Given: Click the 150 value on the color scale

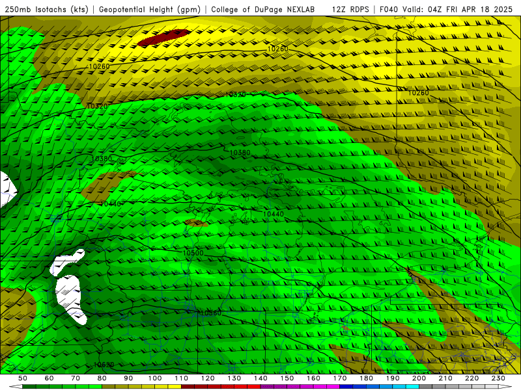Looking at the screenshot, I should pos(287,378).
